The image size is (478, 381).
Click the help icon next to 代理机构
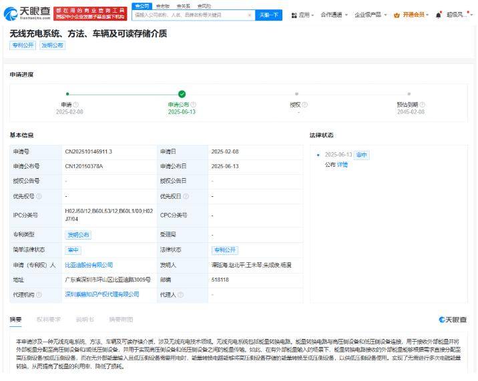pyautogui.click(x=39, y=294)
